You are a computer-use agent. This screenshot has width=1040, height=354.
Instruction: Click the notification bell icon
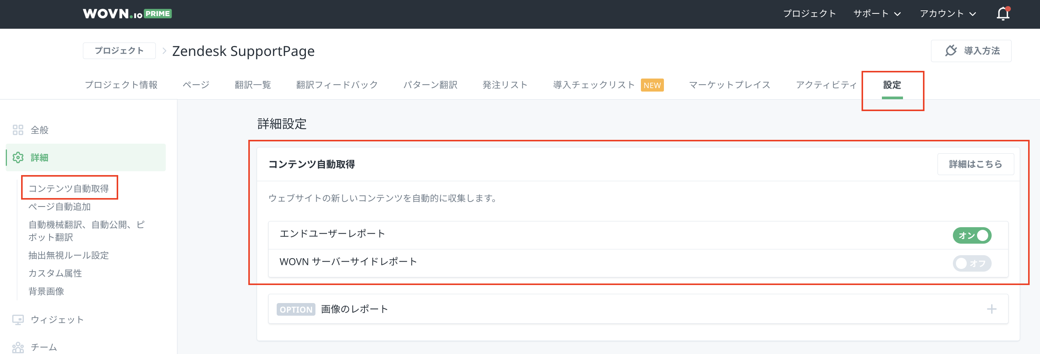click(1003, 14)
